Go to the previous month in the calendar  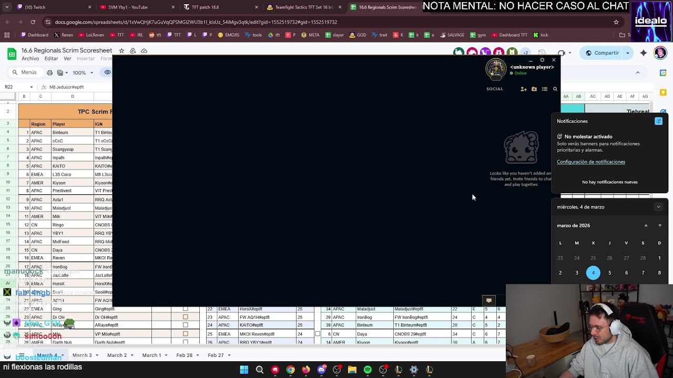click(646, 226)
